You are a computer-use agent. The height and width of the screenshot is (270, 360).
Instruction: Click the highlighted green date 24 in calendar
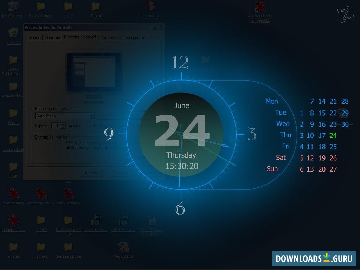[333, 135]
